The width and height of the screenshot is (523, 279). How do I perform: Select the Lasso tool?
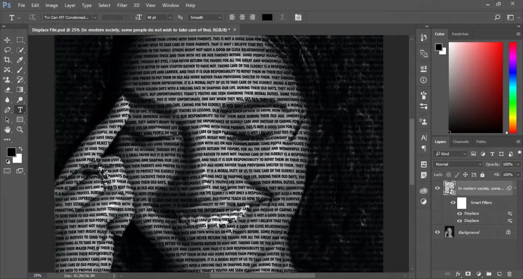[7, 50]
